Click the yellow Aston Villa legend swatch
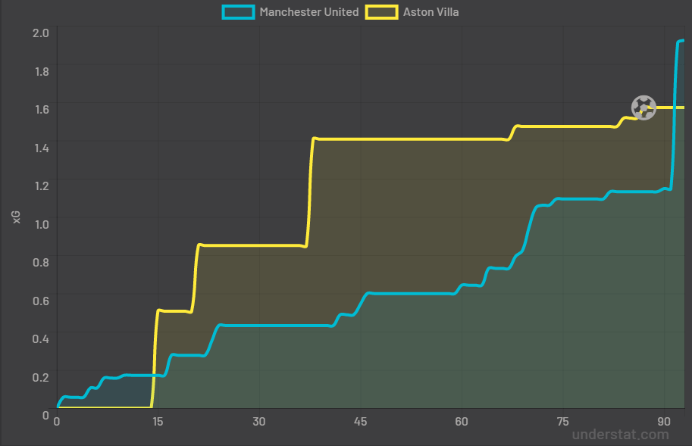Image resolution: width=692 pixels, height=446 pixels. click(381, 12)
